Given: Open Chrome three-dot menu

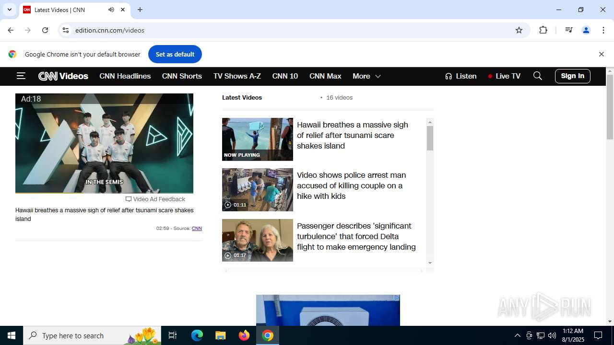Looking at the screenshot, I should [603, 30].
